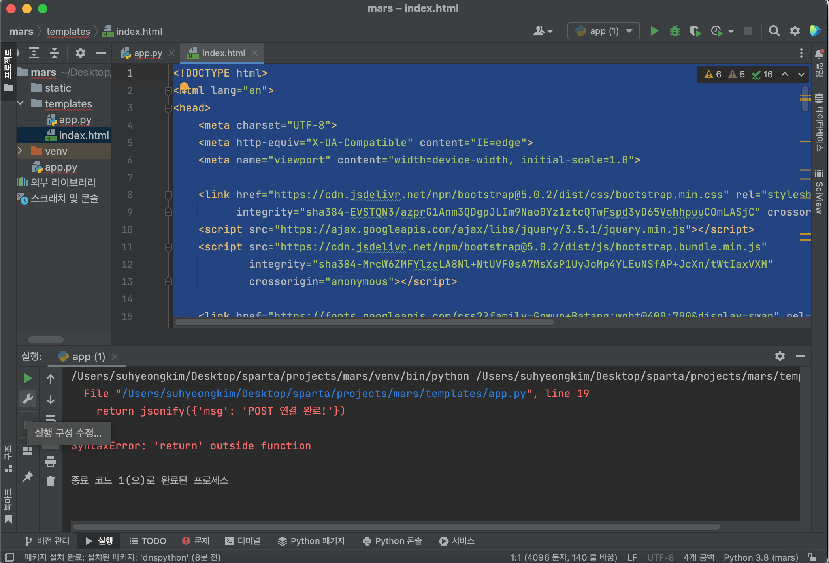Click the mars breadcrumb in navigation bar
829x563 pixels.
pyautogui.click(x=21, y=31)
